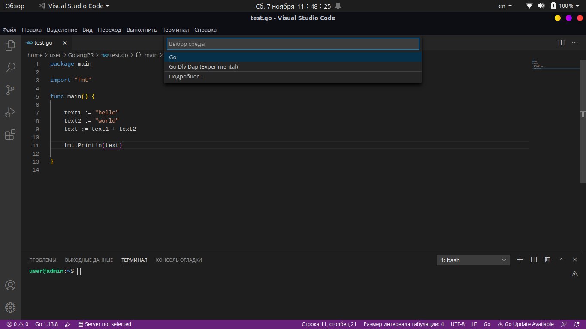Click LF line ending in status bar
This screenshot has width=586, height=329.
click(474, 324)
